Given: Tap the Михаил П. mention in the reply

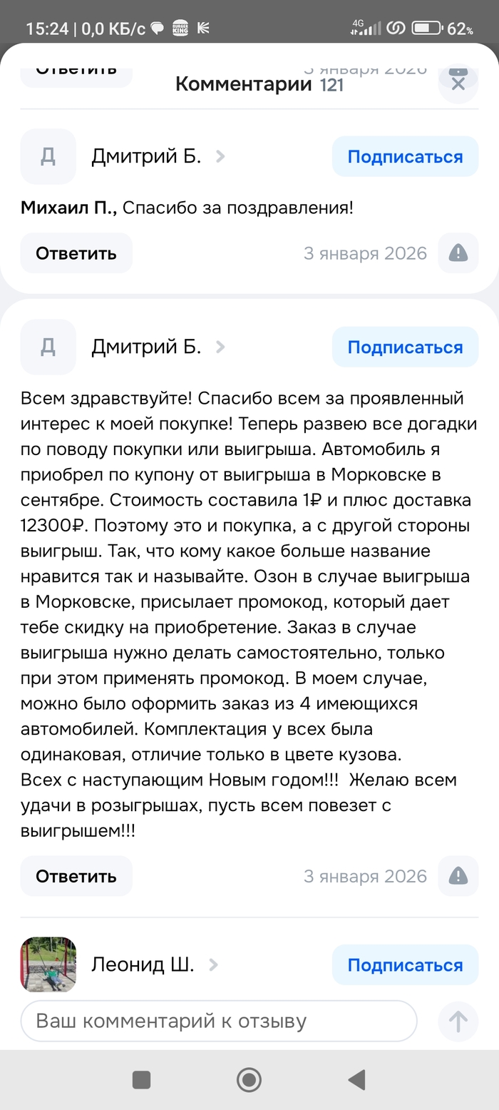Looking at the screenshot, I should [x=68, y=208].
